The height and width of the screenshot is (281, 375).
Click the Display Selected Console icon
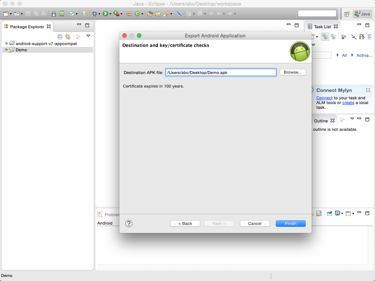coord(337,213)
